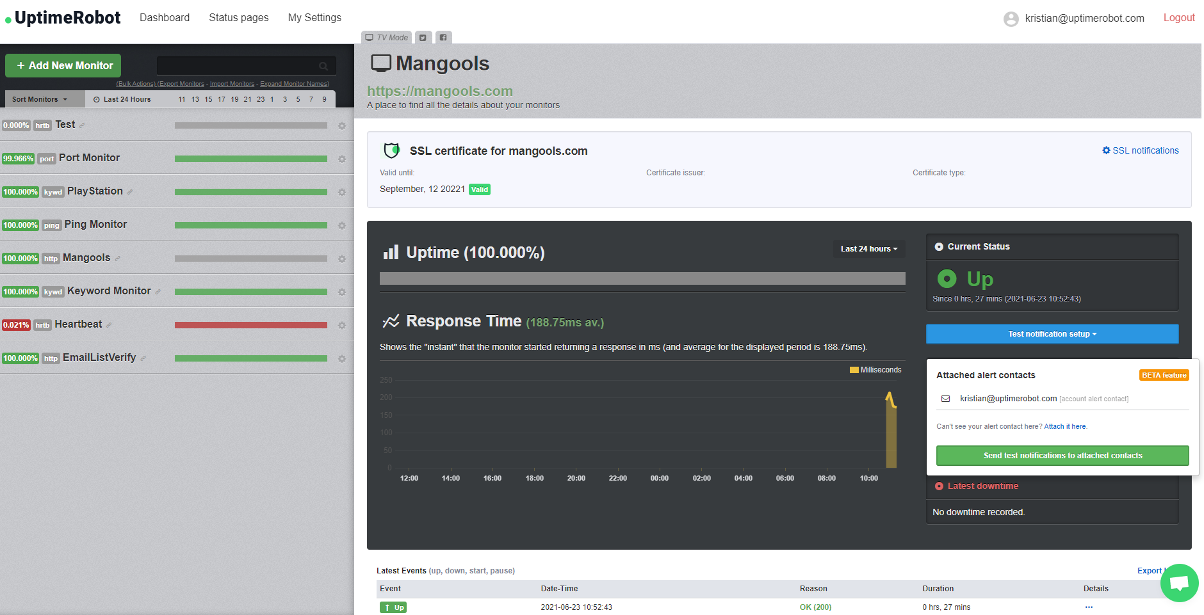Open the live chat bubble widget
This screenshot has width=1204, height=615.
[x=1179, y=582]
